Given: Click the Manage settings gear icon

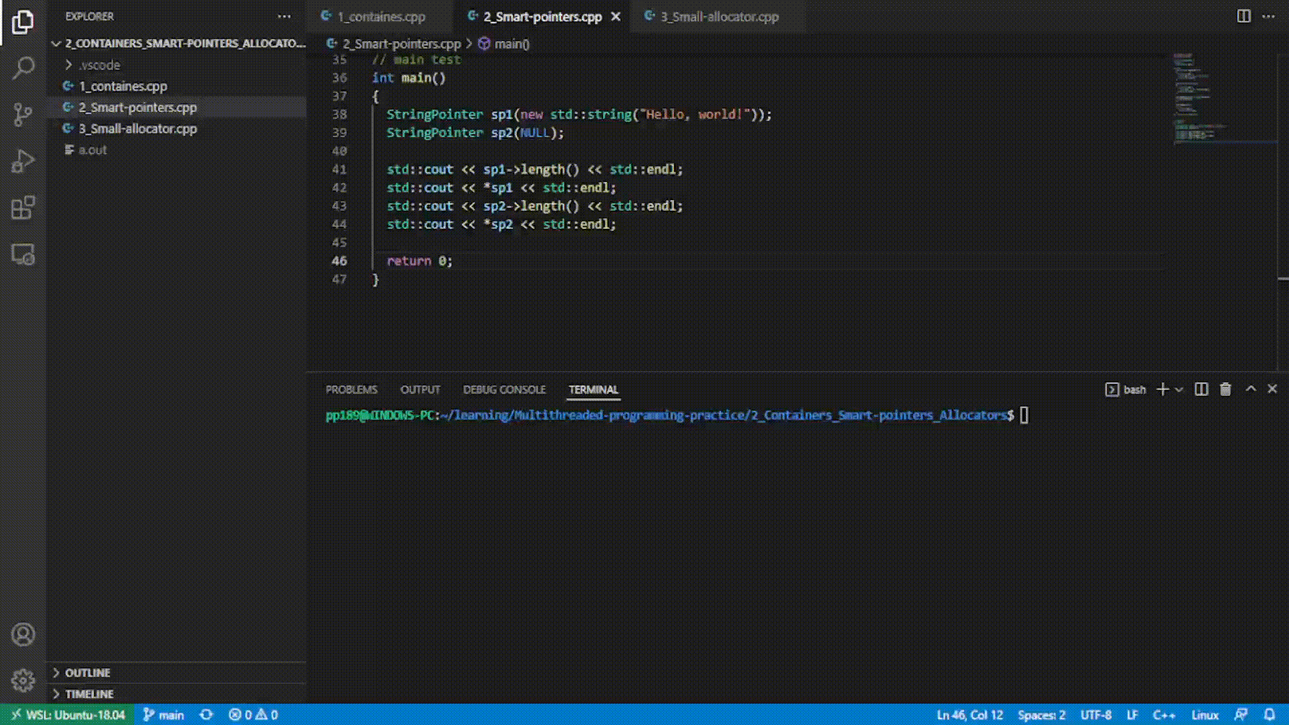Looking at the screenshot, I should pos(23,681).
